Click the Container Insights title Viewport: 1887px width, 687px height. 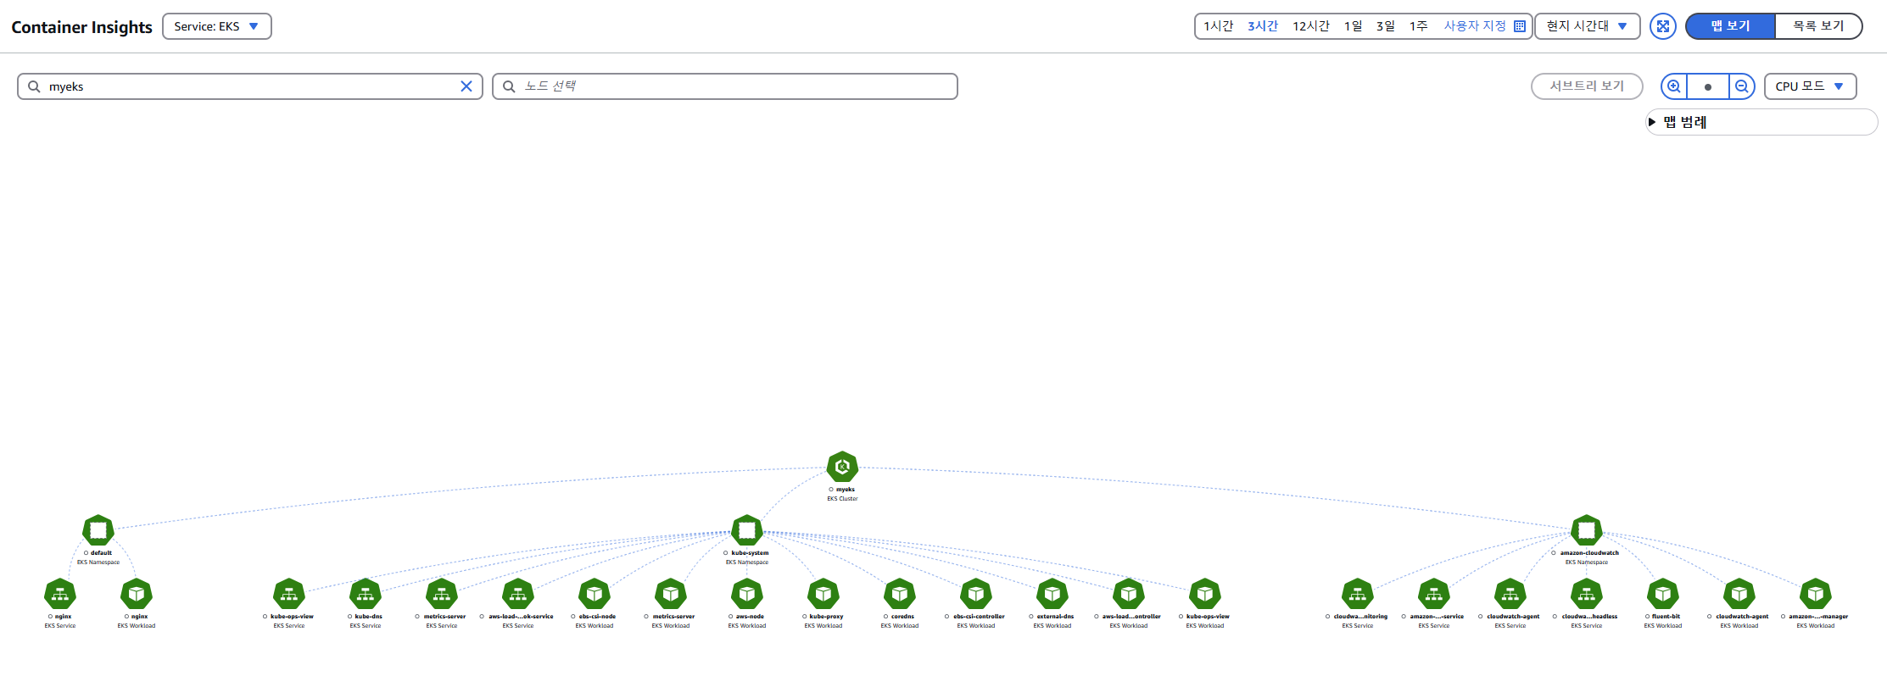point(81,27)
